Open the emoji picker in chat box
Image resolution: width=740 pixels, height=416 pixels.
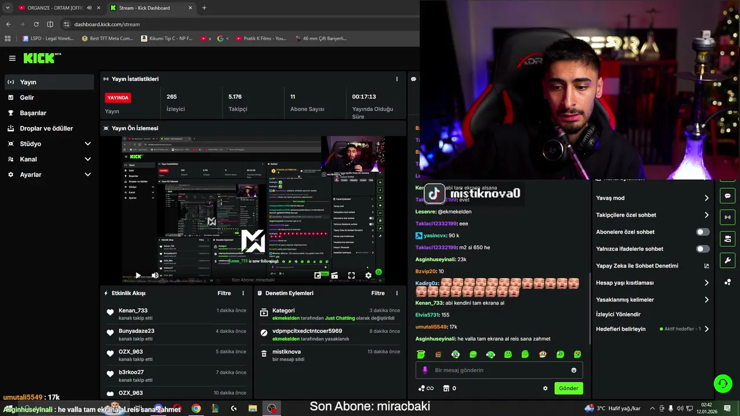574,370
